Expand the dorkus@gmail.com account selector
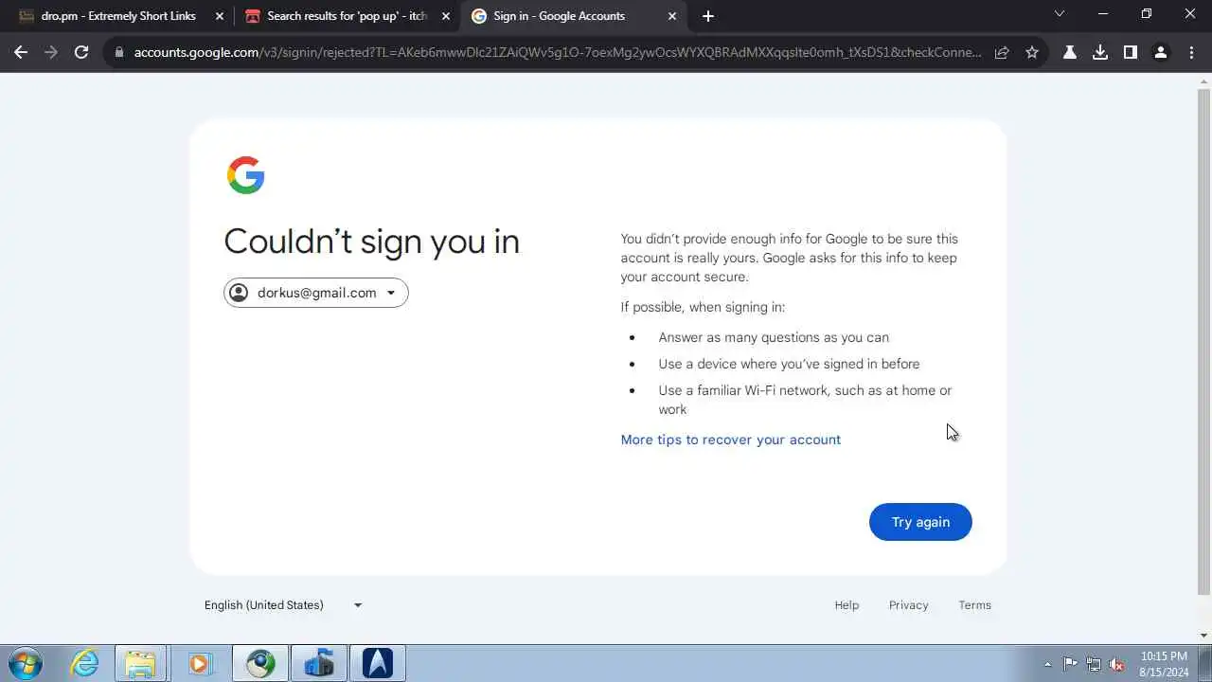The width and height of the screenshot is (1212, 682). pos(316,293)
